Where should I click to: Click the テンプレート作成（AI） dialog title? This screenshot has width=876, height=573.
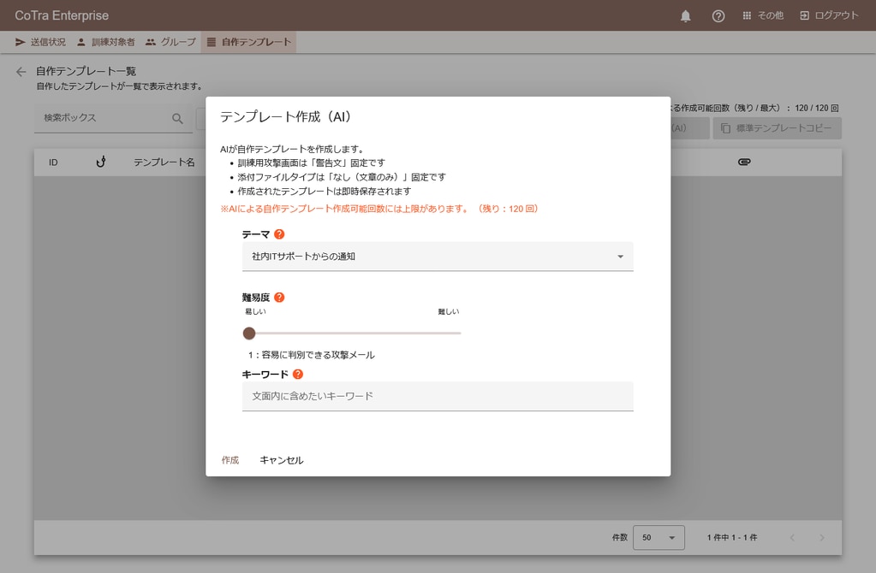pyautogui.click(x=285, y=116)
